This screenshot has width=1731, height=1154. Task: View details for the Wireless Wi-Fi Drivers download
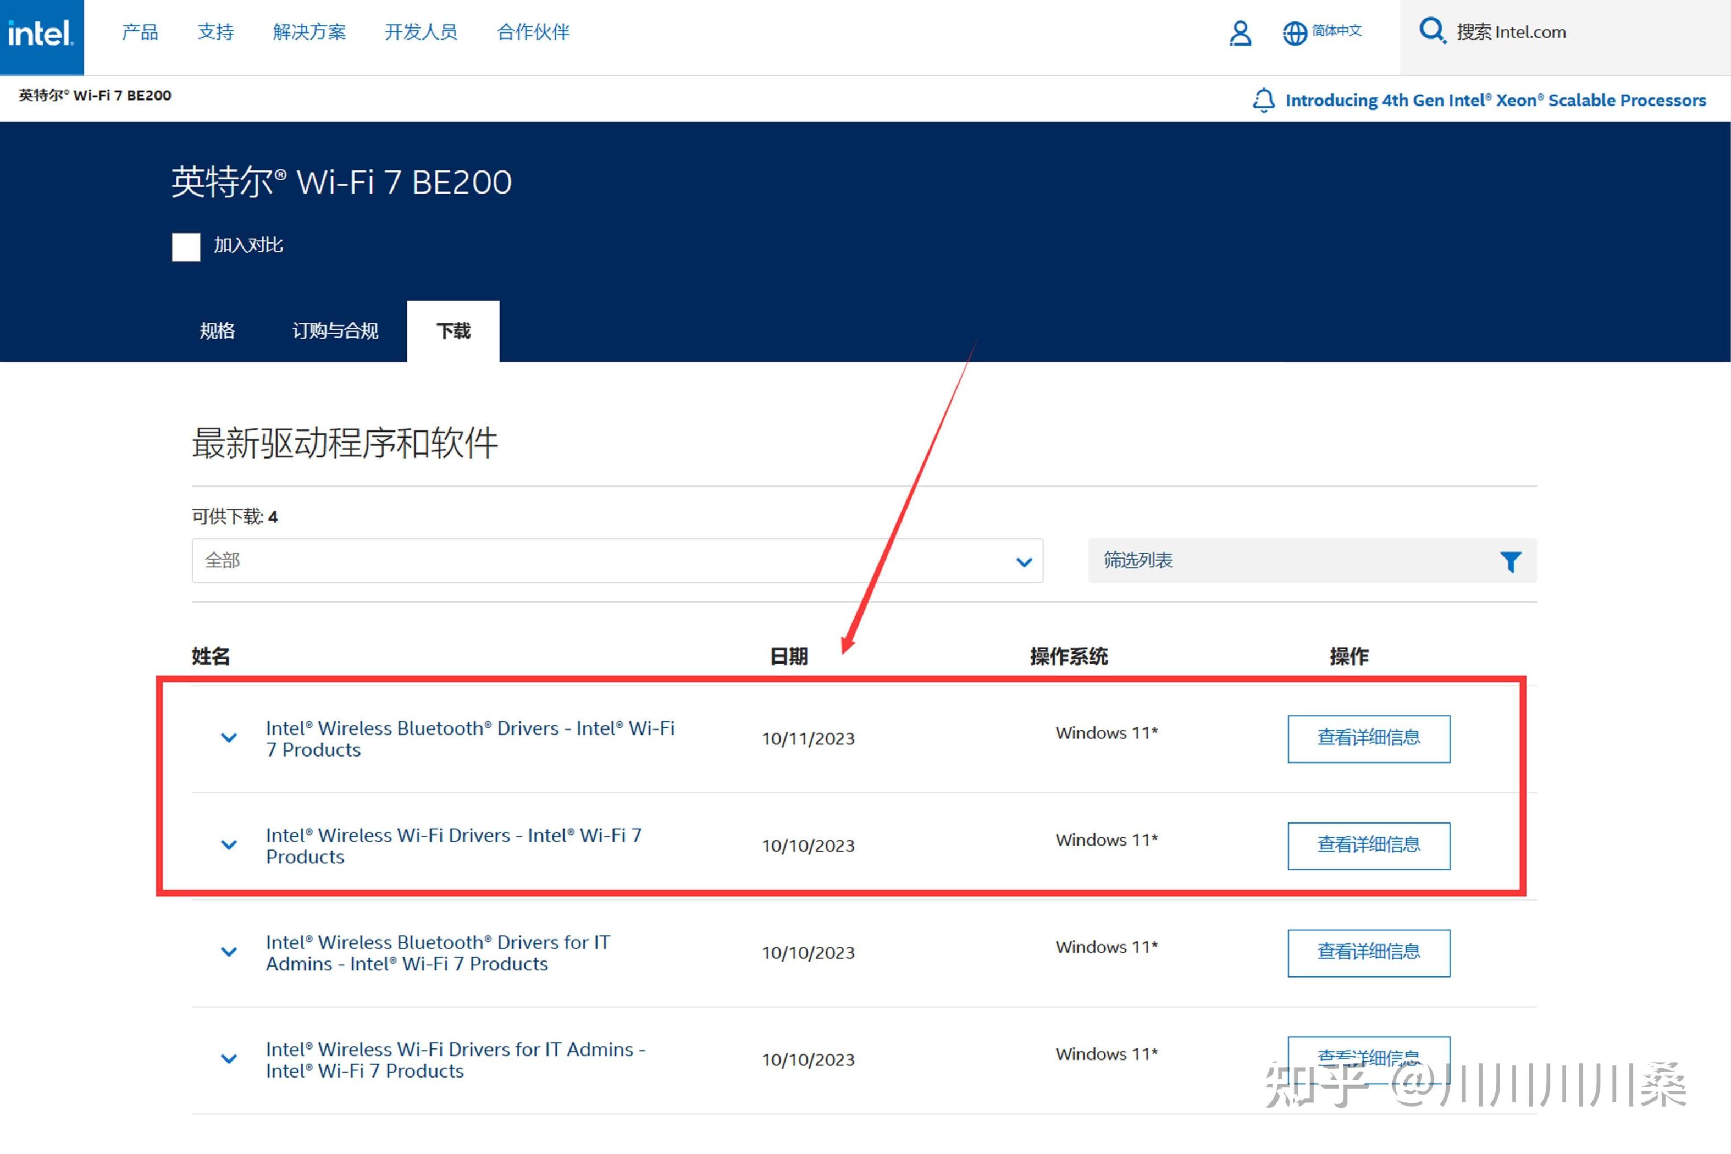click(x=1368, y=846)
